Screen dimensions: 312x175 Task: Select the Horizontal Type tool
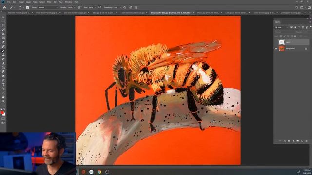click(x=3, y=84)
